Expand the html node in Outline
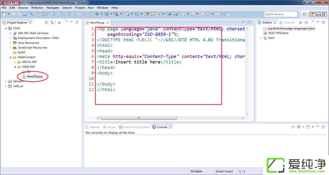Image resolution: width=329 pixels, height=175 pixels. pyautogui.click(x=261, y=38)
